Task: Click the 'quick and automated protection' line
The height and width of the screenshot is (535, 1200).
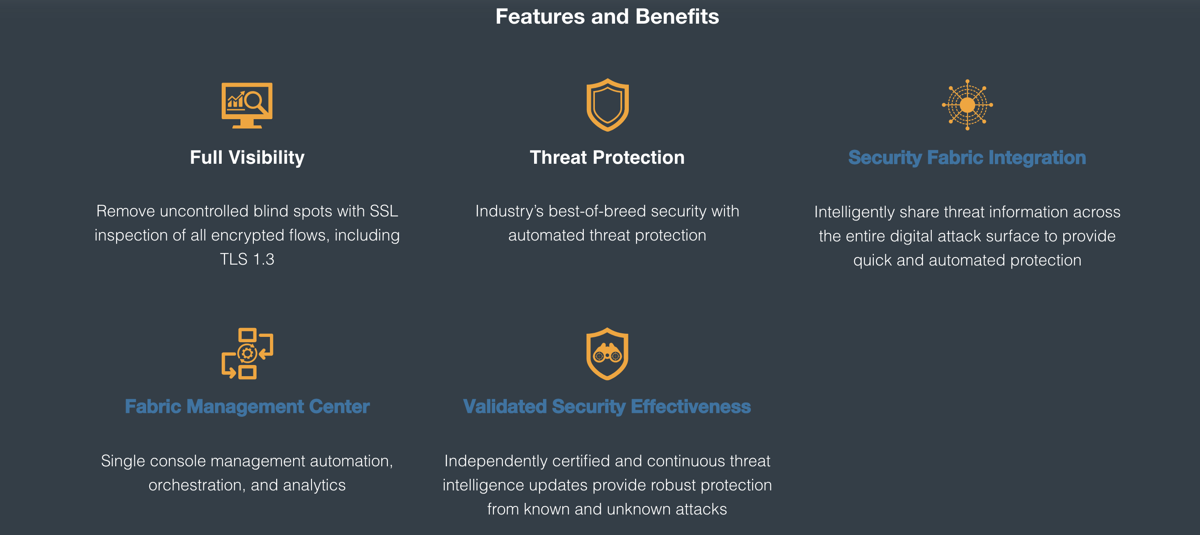Action: (x=967, y=260)
